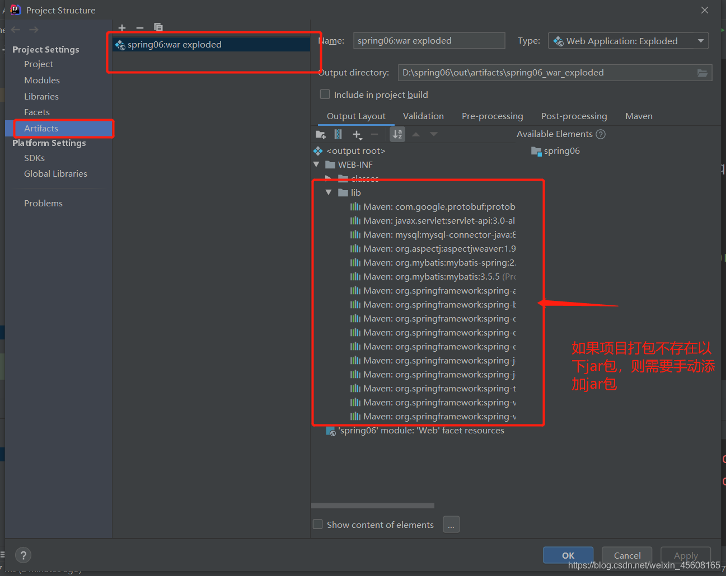Close the Project Structure dialog

click(x=705, y=10)
